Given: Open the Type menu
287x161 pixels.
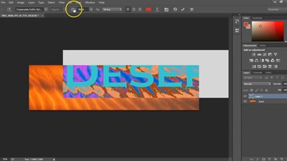Looking at the screenshot, I should tap(41, 3).
